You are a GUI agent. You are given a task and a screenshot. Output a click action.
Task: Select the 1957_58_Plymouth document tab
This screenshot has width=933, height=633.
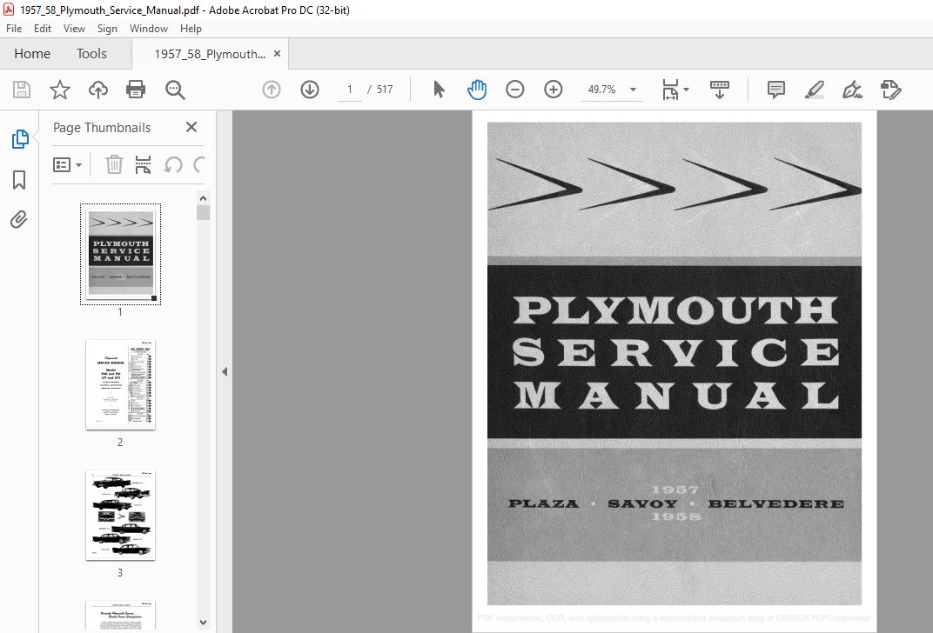210,54
